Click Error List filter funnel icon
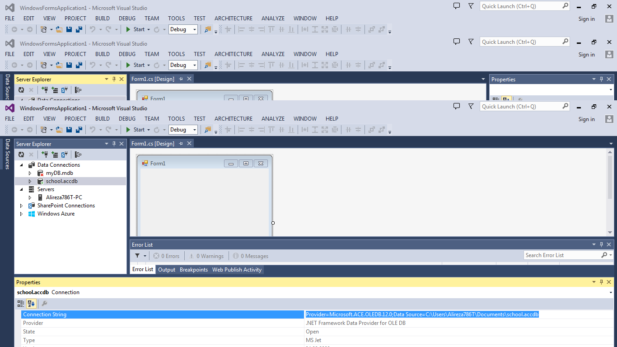Screen dimensions: 617x347 point(137,256)
